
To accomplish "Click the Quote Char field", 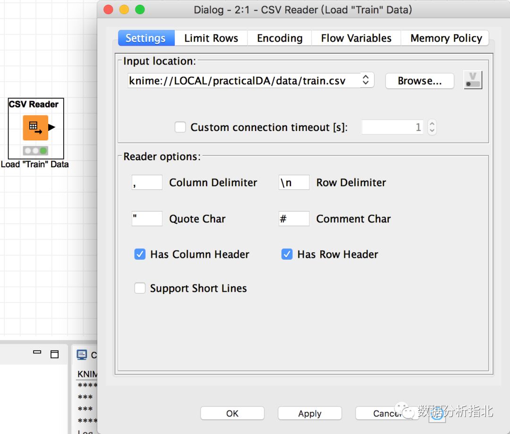I will point(147,219).
